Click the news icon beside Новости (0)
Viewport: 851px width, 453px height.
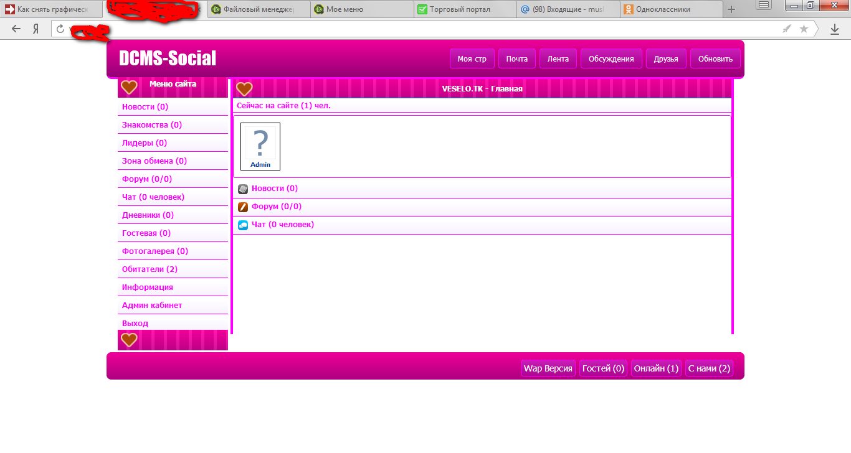coord(243,189)
